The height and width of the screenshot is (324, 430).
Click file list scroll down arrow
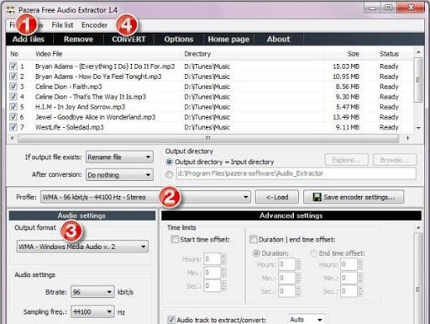point(418,128)
